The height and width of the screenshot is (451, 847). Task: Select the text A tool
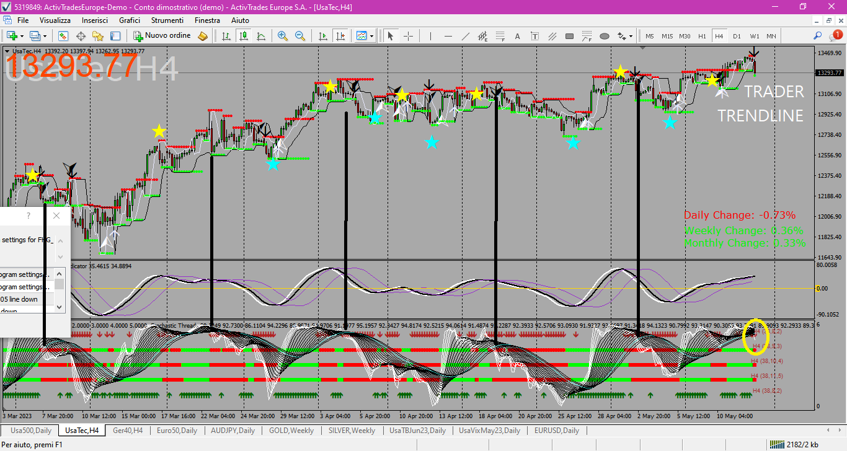point(517,36)
